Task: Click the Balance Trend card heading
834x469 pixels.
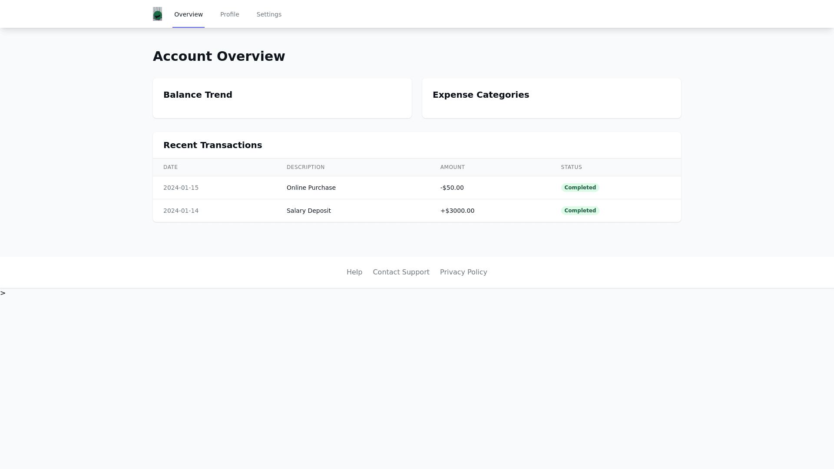Action: tap(198, 95)
